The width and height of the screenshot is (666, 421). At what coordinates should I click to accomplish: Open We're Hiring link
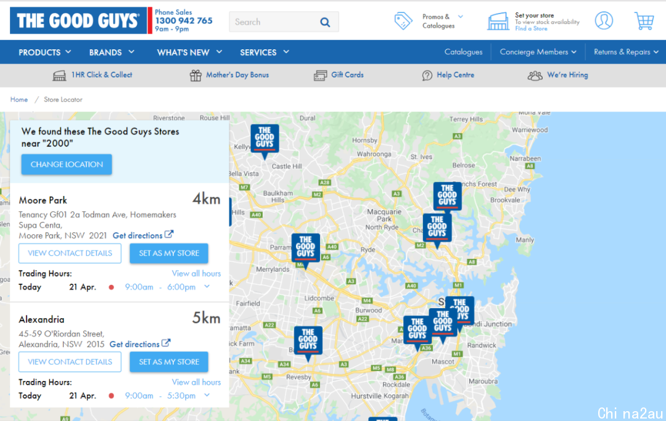[x=567, y=75]
